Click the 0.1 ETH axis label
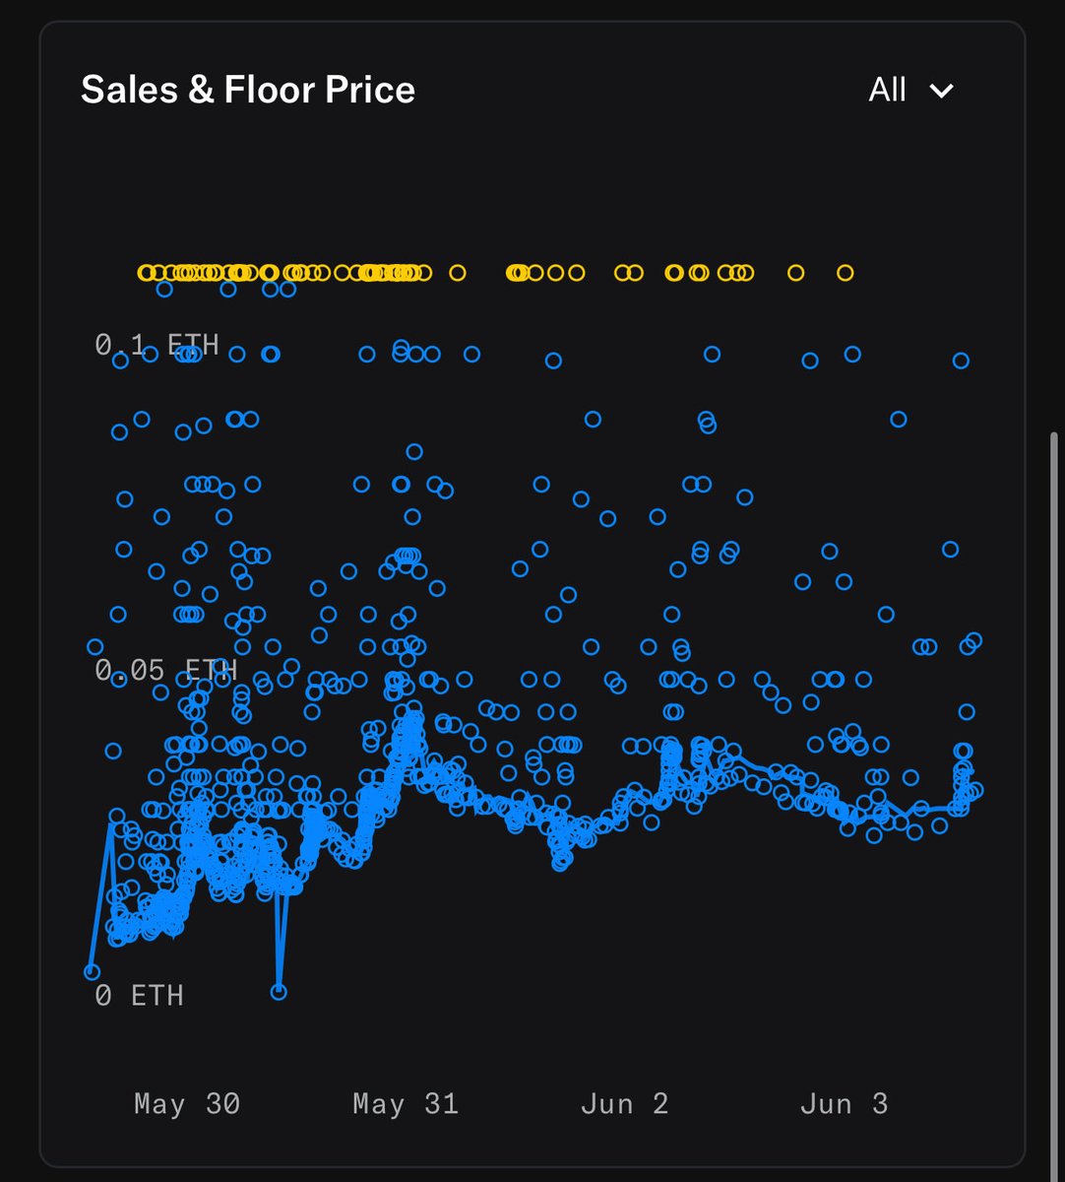1065x1182 pixels. [157, 345]
